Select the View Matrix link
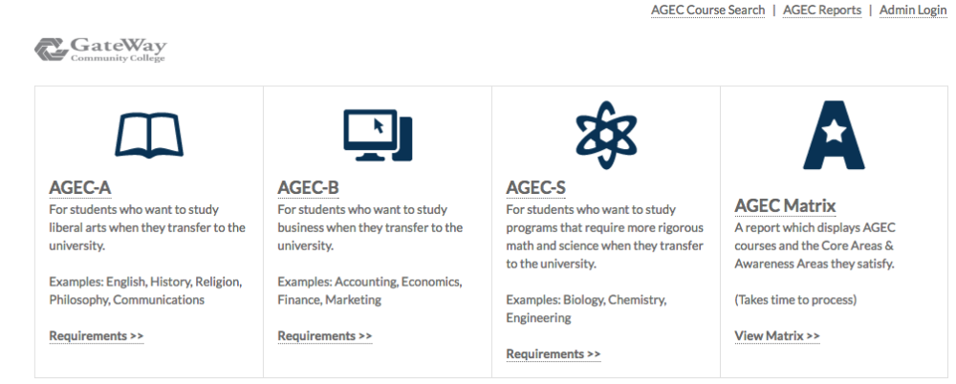This screenshot has width=956, height=384. point(776,336)
